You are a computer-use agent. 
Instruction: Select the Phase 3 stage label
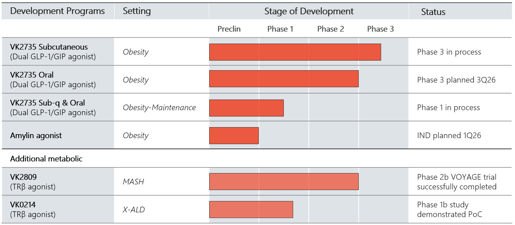pyautogui.click(x=380, y=29)
